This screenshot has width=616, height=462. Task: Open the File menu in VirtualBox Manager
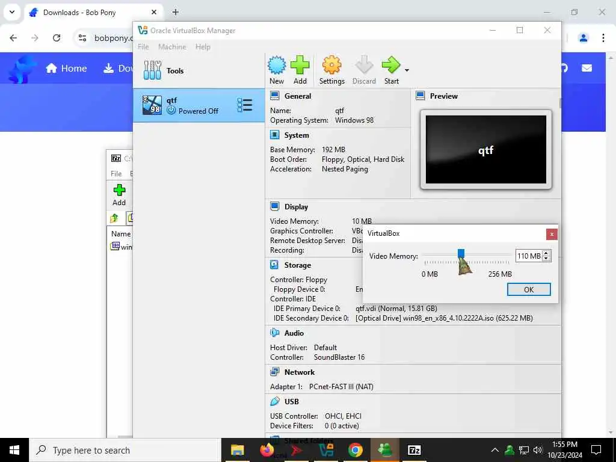tap(143, 47)
